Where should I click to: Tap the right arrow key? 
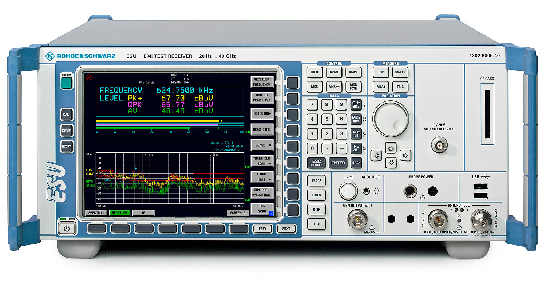(x=405, y=155)
